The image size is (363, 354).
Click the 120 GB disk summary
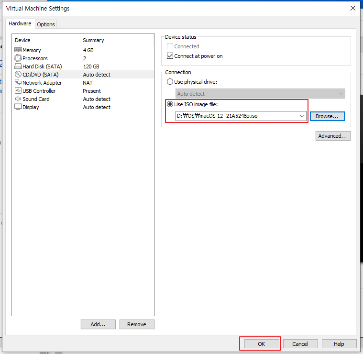(91, 66)
